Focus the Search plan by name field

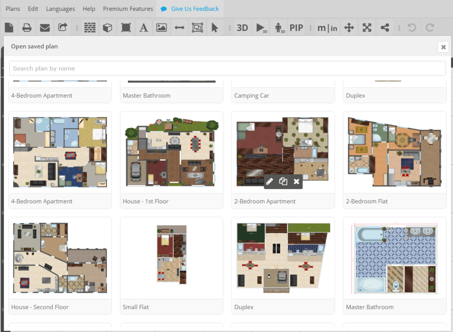click(227, 68)
